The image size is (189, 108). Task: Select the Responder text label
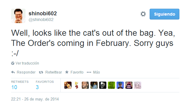[26, 72]
